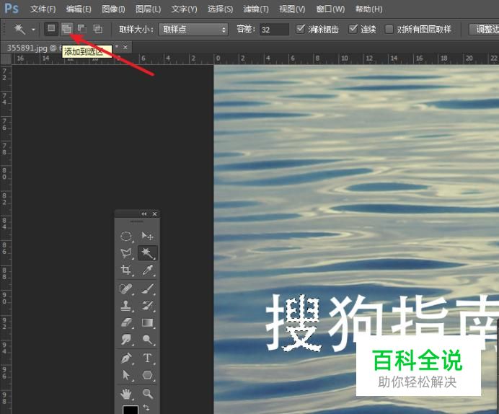The image size is (499, 414).
Task: Open the 取样大小 dropdown
Action: (193, 30)
